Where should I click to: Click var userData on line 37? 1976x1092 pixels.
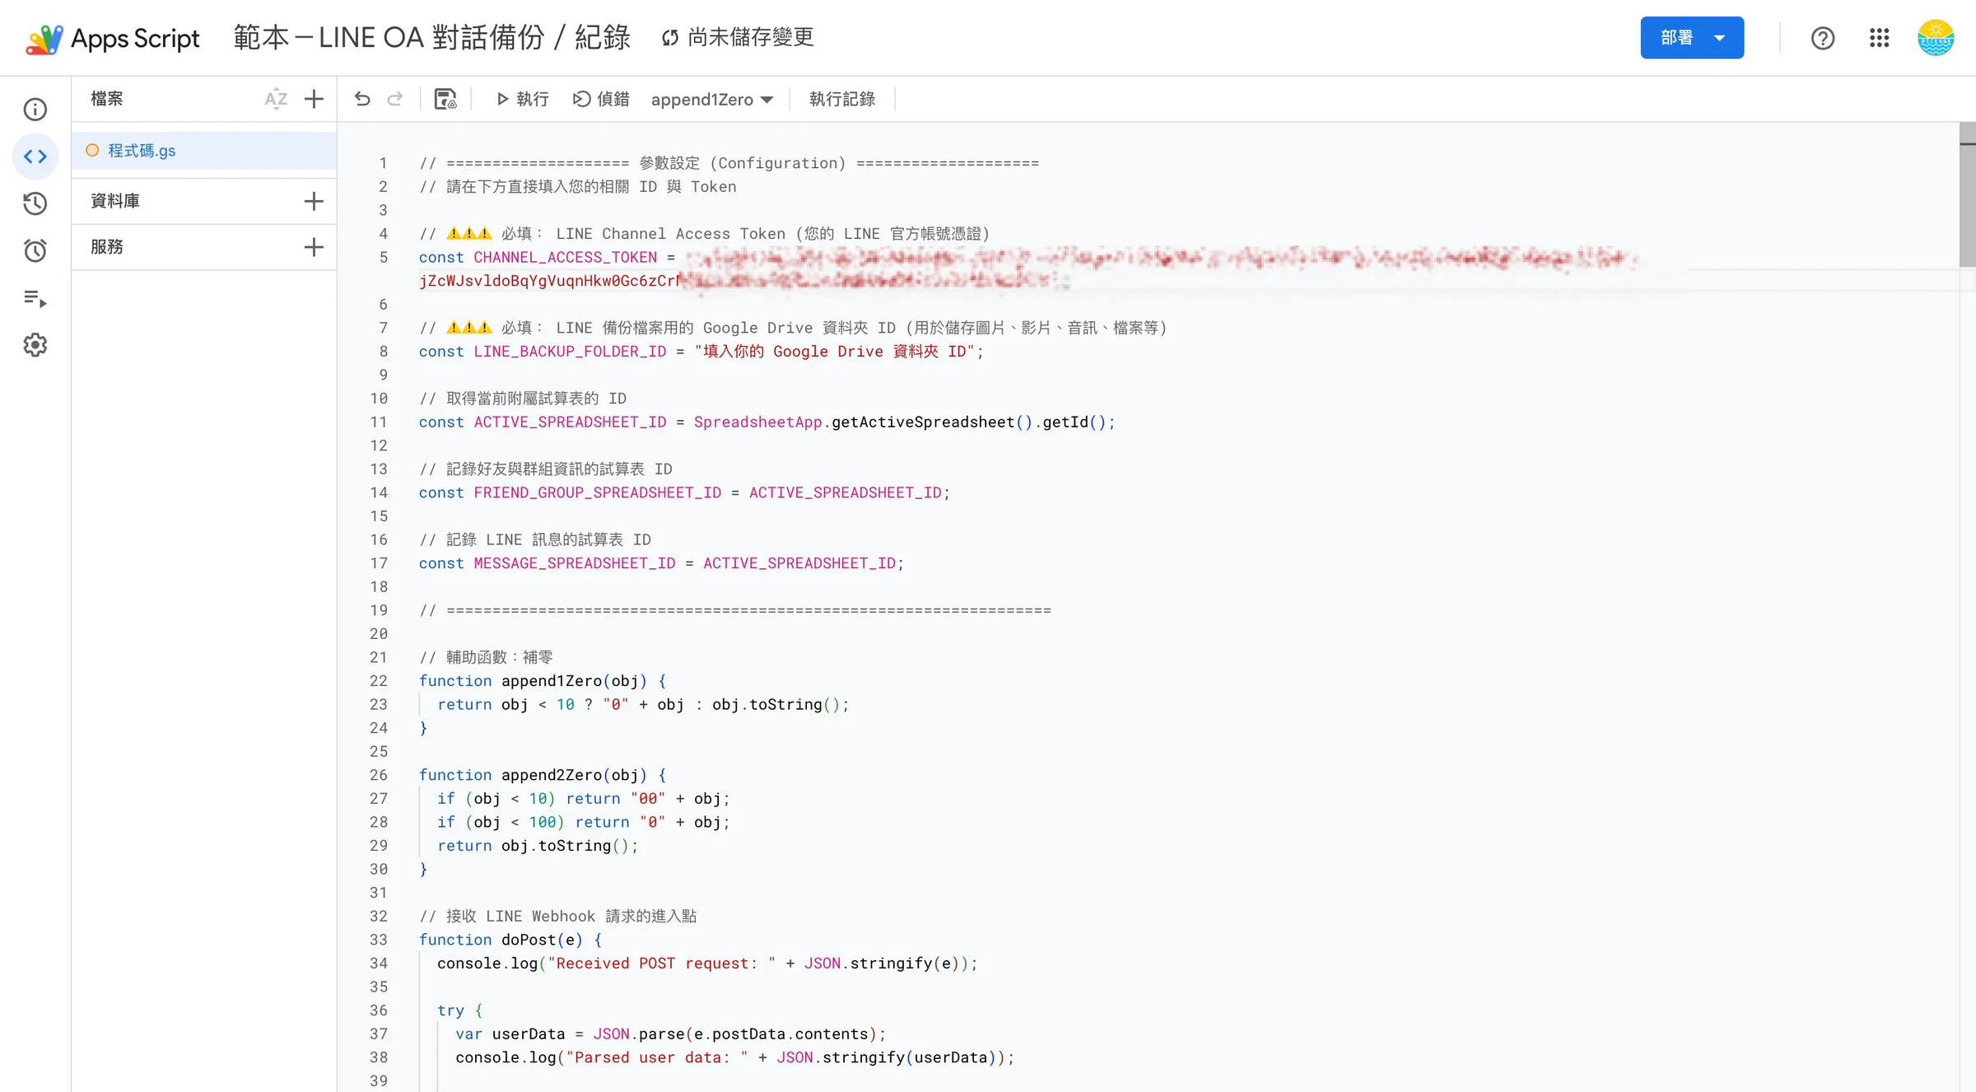[x=510, y=1034]
